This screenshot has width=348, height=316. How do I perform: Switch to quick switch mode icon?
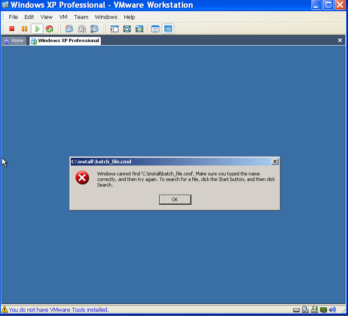click(127, 29)
